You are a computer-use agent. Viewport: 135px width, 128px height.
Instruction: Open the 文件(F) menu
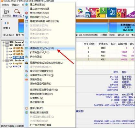pos(5,5)
